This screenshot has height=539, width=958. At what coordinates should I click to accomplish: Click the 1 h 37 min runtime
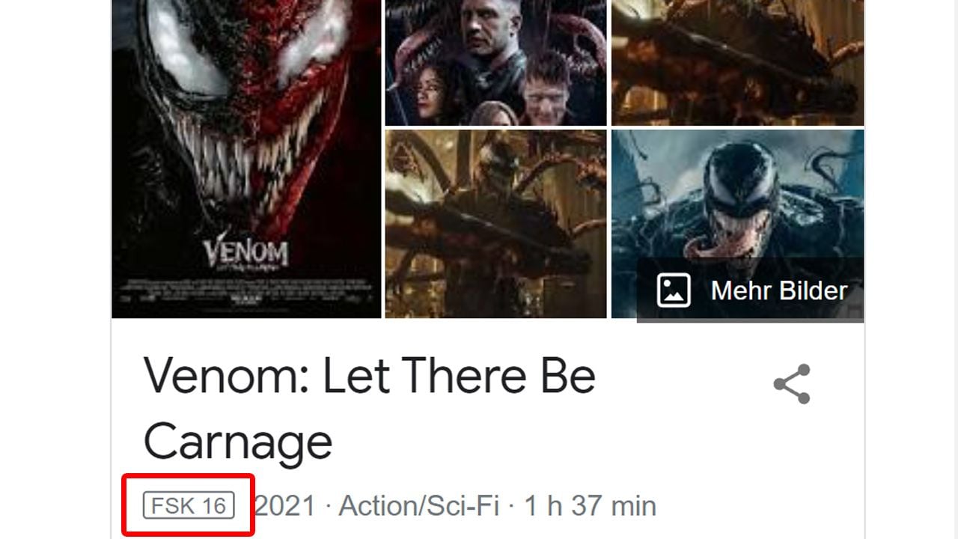[x=590, y=506]
